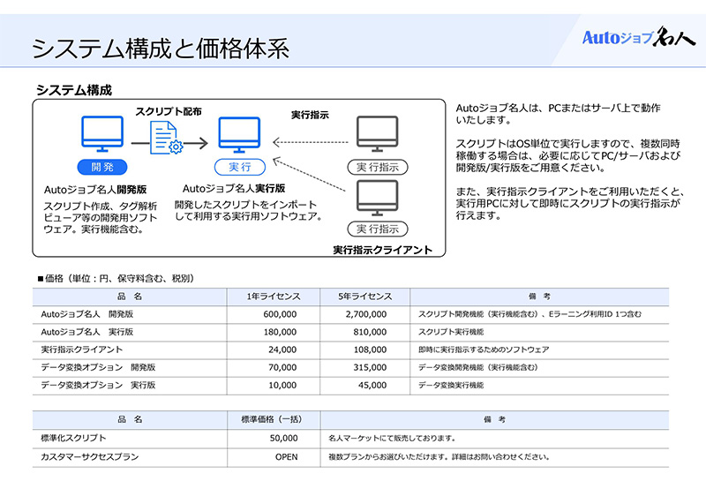This screenshot has height=481, width=706.
Task: Click the upper 実行指示 pill label
Action: 378,167
